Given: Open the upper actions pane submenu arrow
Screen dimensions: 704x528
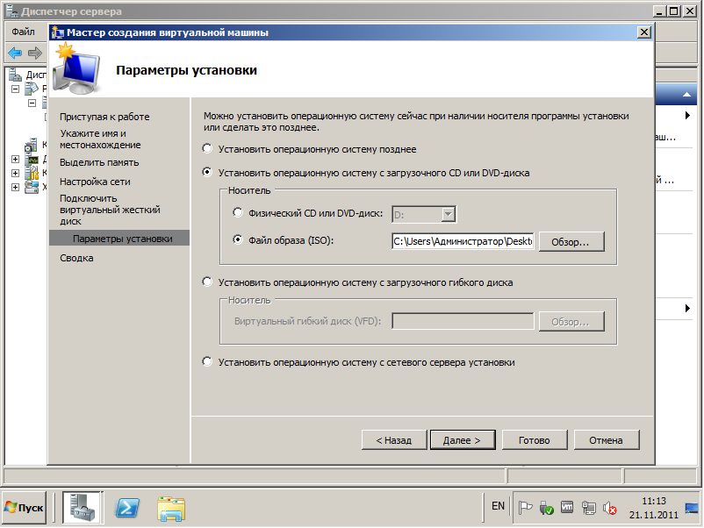Looking at the screenshot, I should 688,115.
